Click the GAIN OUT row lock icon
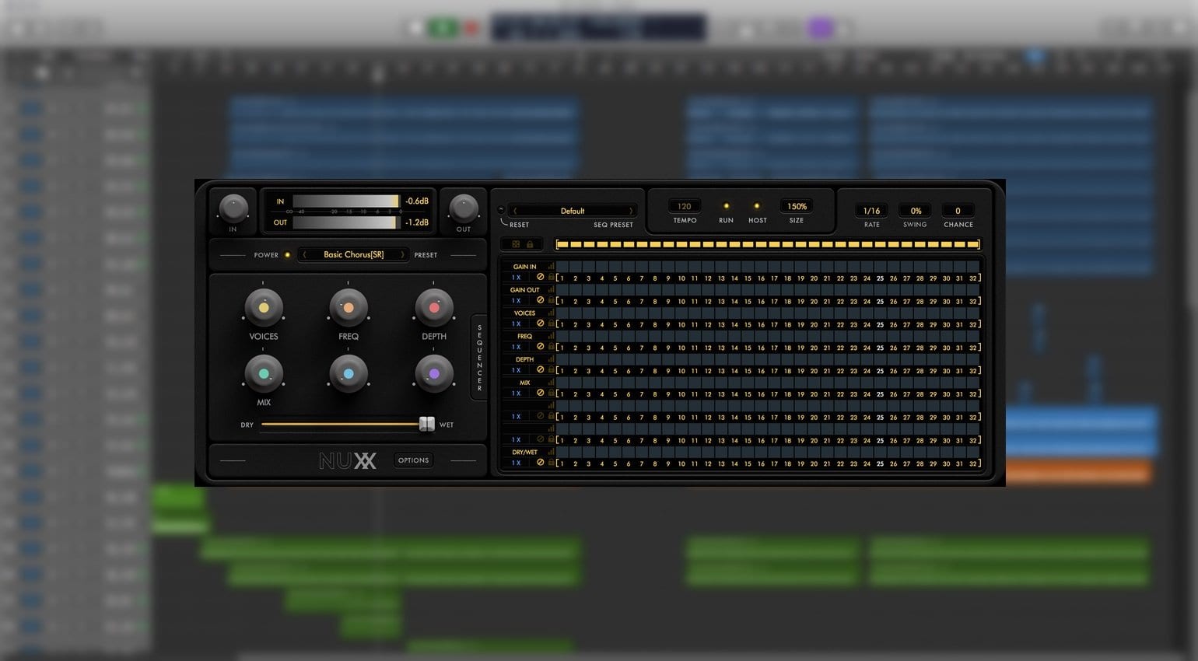Image resolution: width=1198 pixels, height=661 pixels. (x=551, y=300)
